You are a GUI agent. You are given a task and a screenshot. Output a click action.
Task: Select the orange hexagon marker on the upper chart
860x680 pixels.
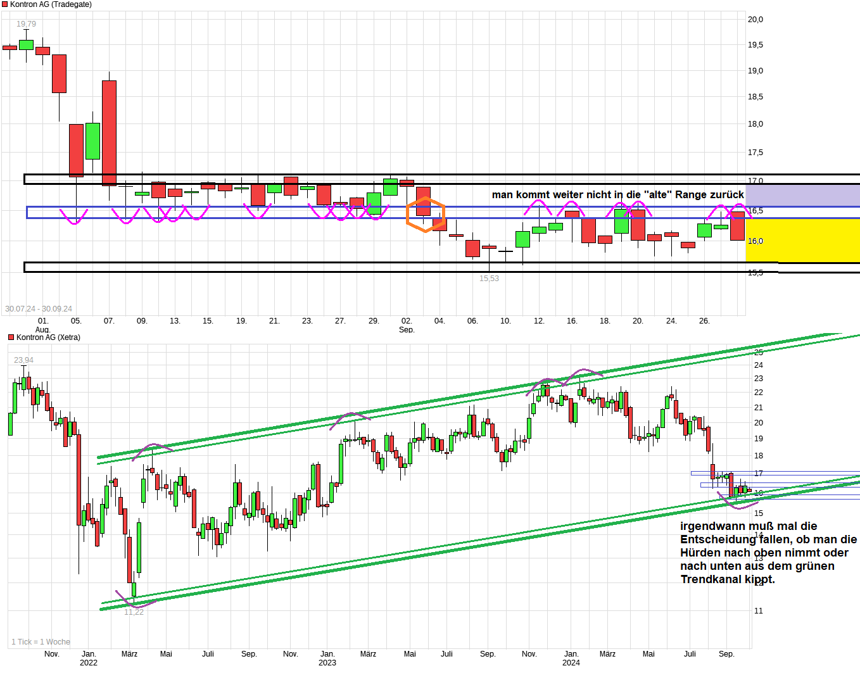coord(426,215)
